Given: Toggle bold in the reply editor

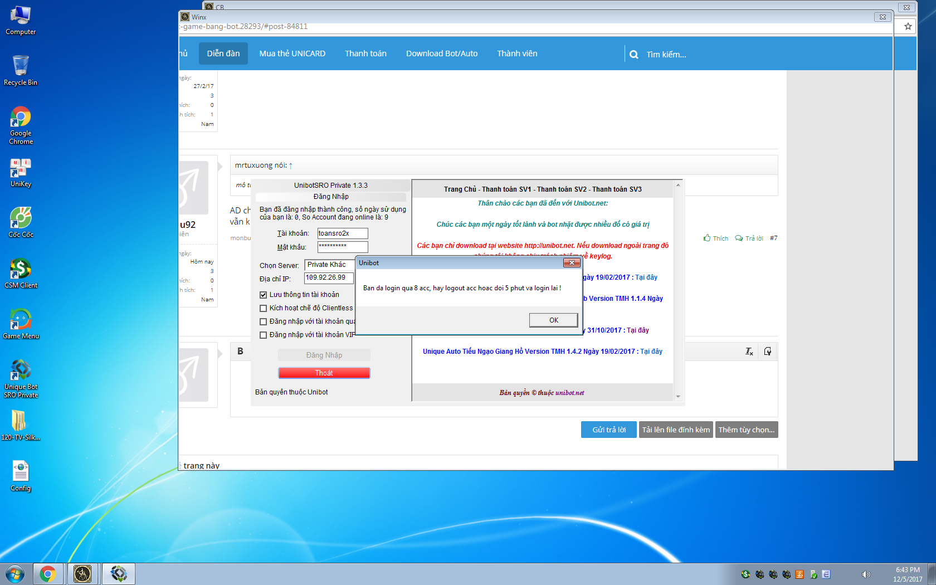Looking at the screenshot, I should (x=240, y=351).
